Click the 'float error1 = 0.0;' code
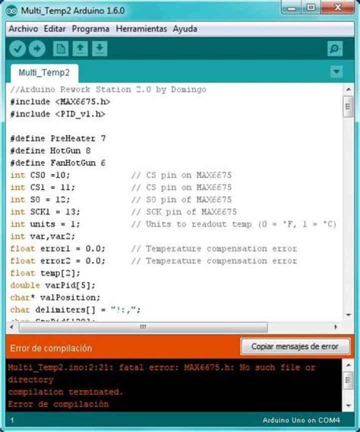 click(x=57, y=249)
